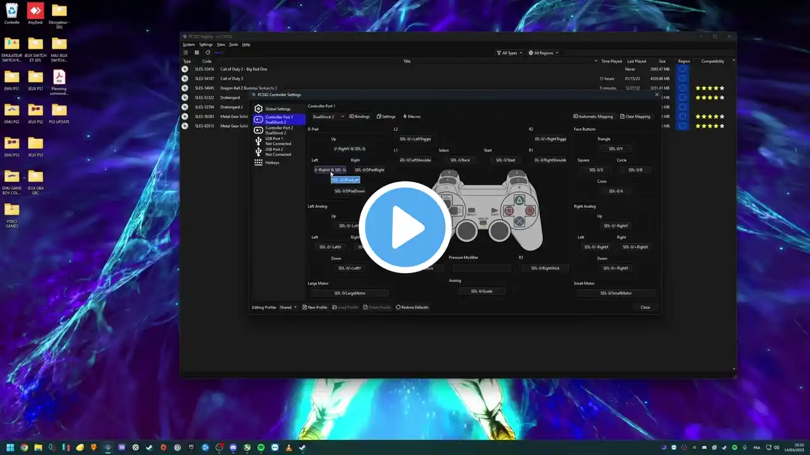This screenshot has height=455, width=810.
Task: Rebind D-Pad Up button binding
Action: [x=350, y=149]
